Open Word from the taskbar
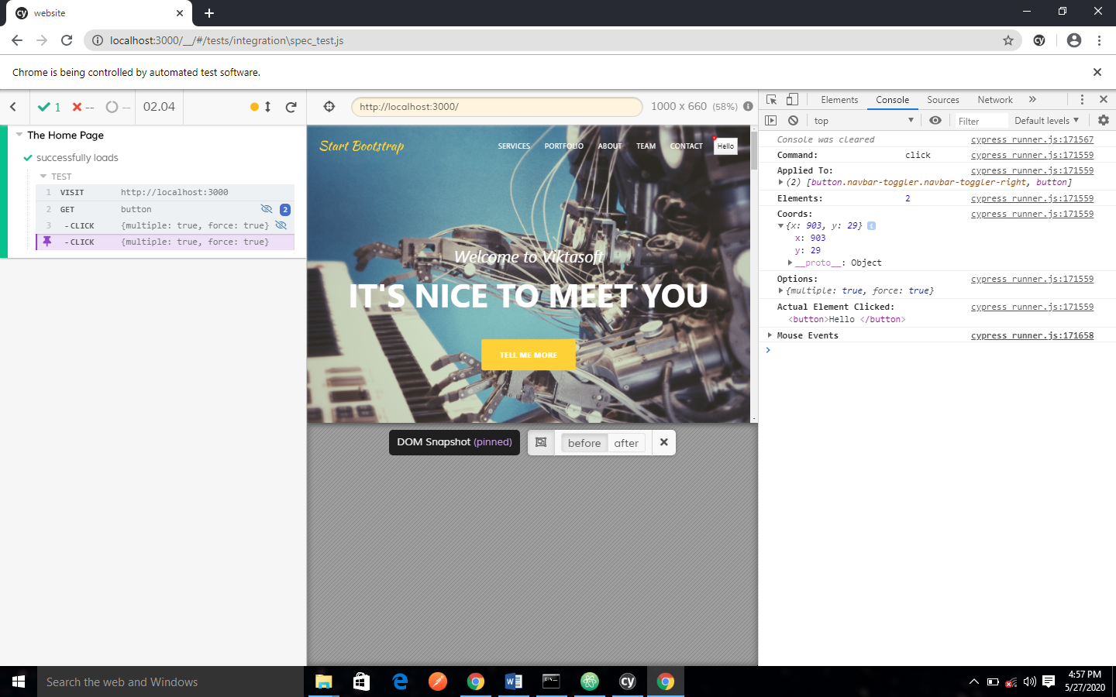Viewport: 1116px width, 697px height. (x=514, y=682)
